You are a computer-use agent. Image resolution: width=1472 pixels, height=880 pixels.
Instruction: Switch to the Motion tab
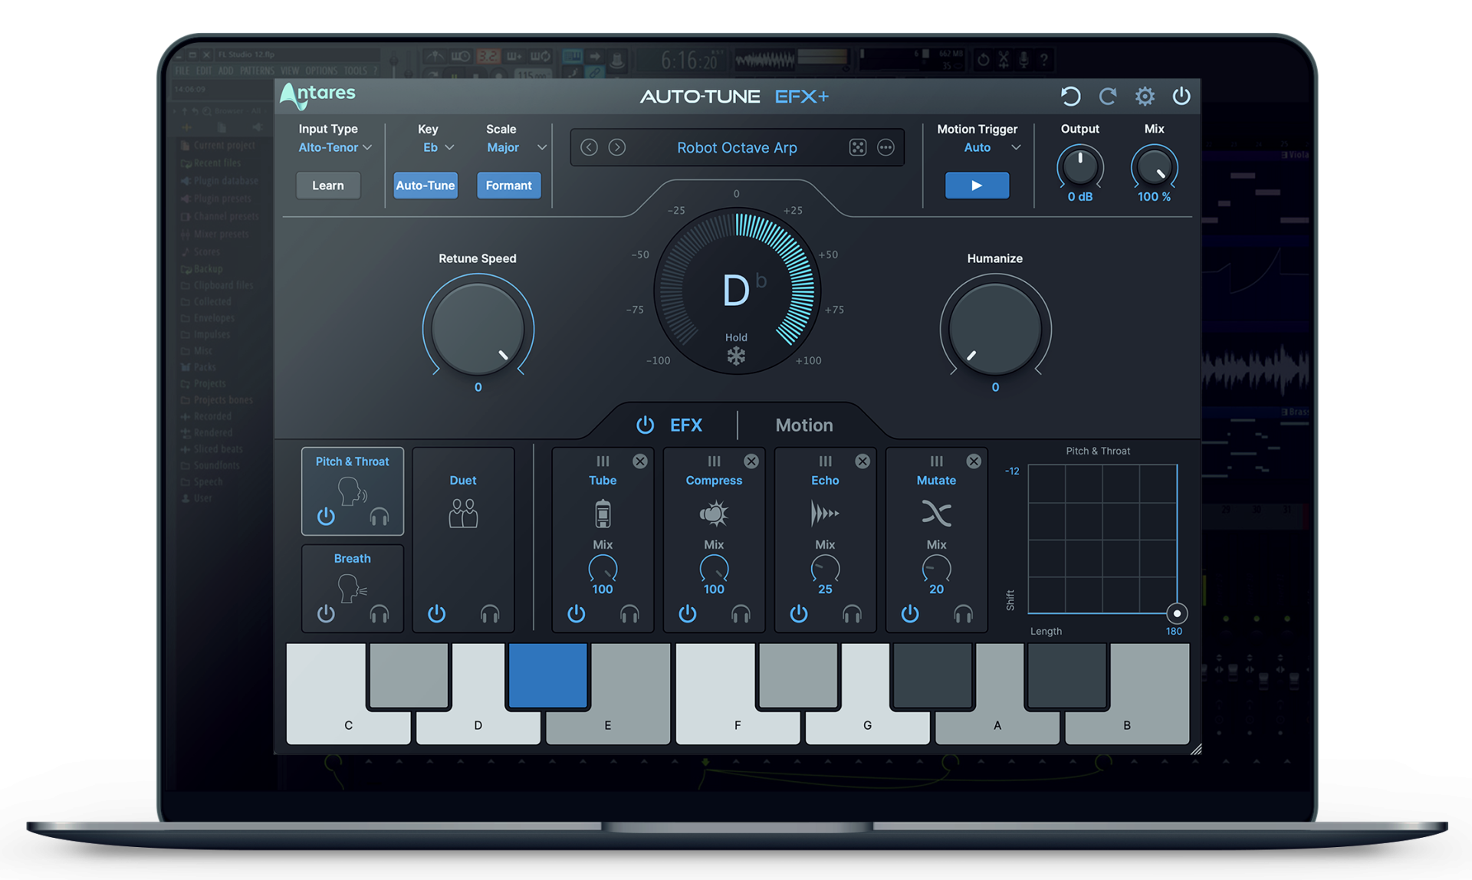click(804, 425)
